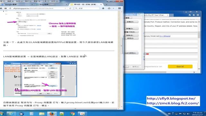Screen dimensions: 206x116
Task: Open the cloud-shaped app in taskbar
Action: 22,114
